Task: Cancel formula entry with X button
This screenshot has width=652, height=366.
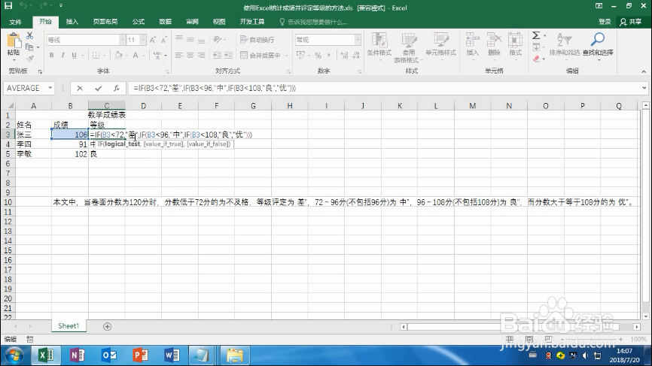Action: (80, 88)
